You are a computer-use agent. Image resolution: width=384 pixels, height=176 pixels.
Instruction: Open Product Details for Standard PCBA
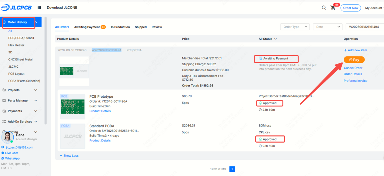[100, 140]
